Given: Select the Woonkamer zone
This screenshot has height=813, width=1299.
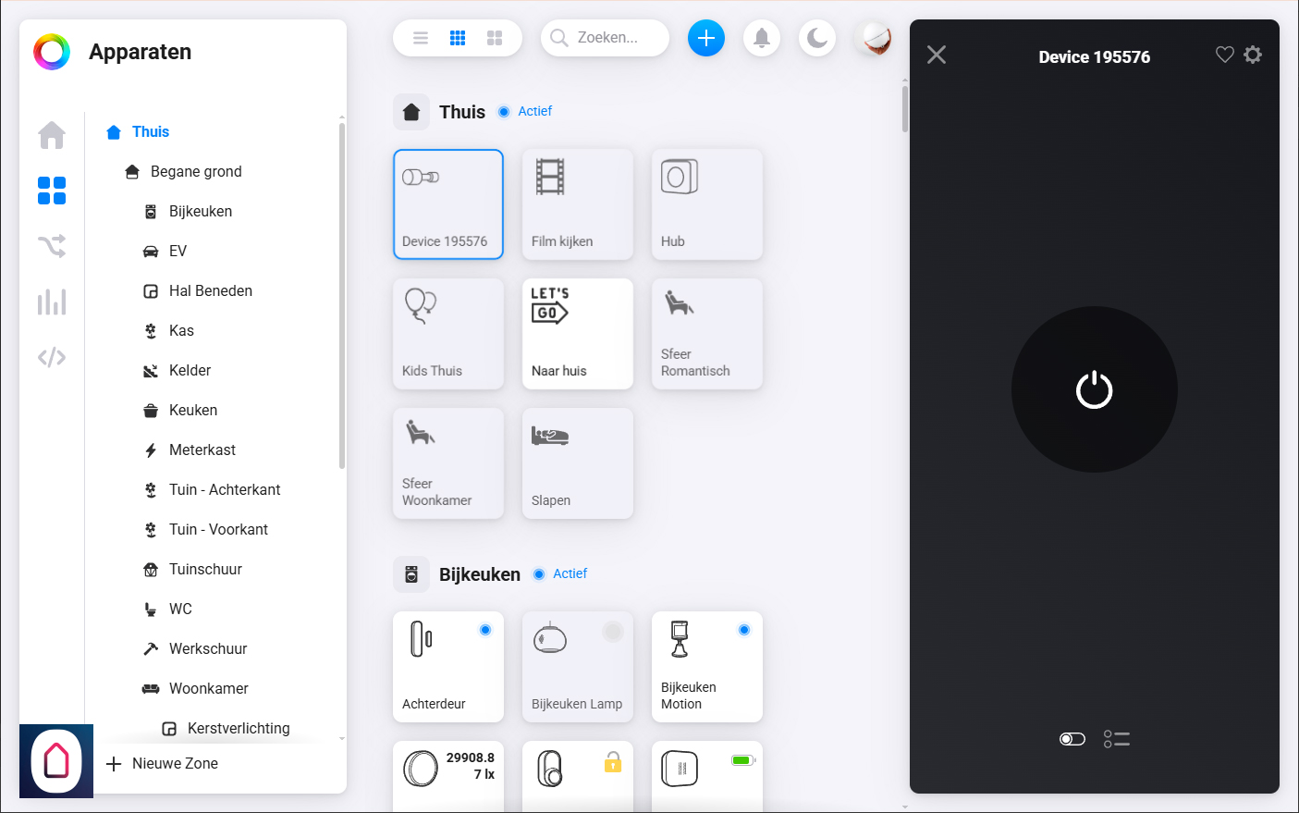Looking at the screenshot, I should coord(208,688).
